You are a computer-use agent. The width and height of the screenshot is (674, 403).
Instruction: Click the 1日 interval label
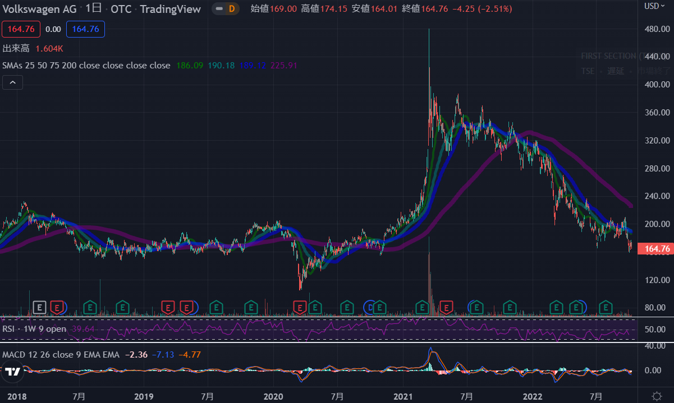(x=94, y=9)
